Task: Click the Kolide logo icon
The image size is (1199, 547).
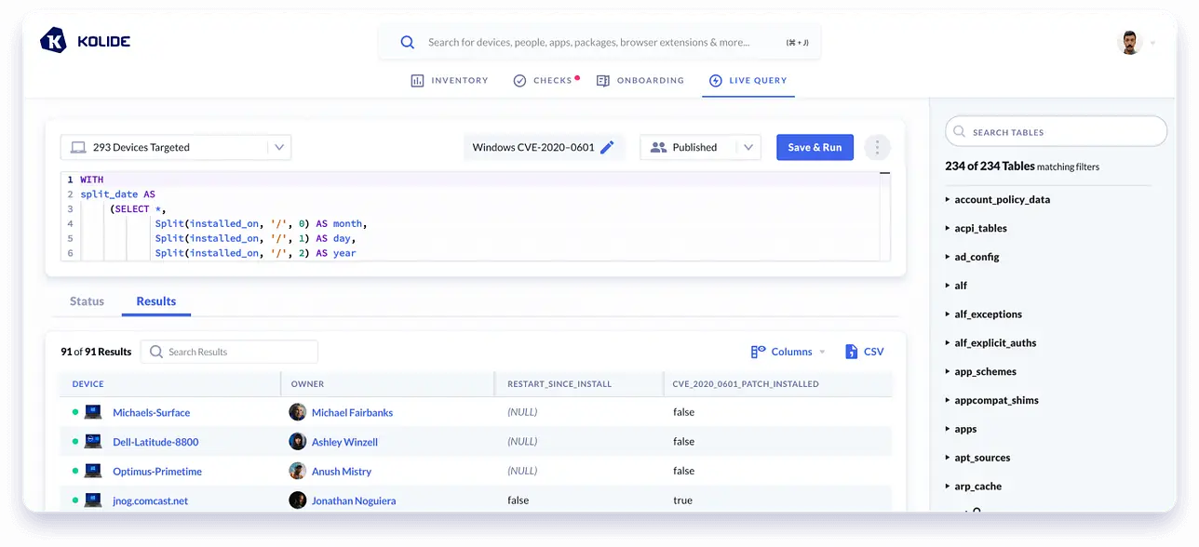Action: click(54, 41)
